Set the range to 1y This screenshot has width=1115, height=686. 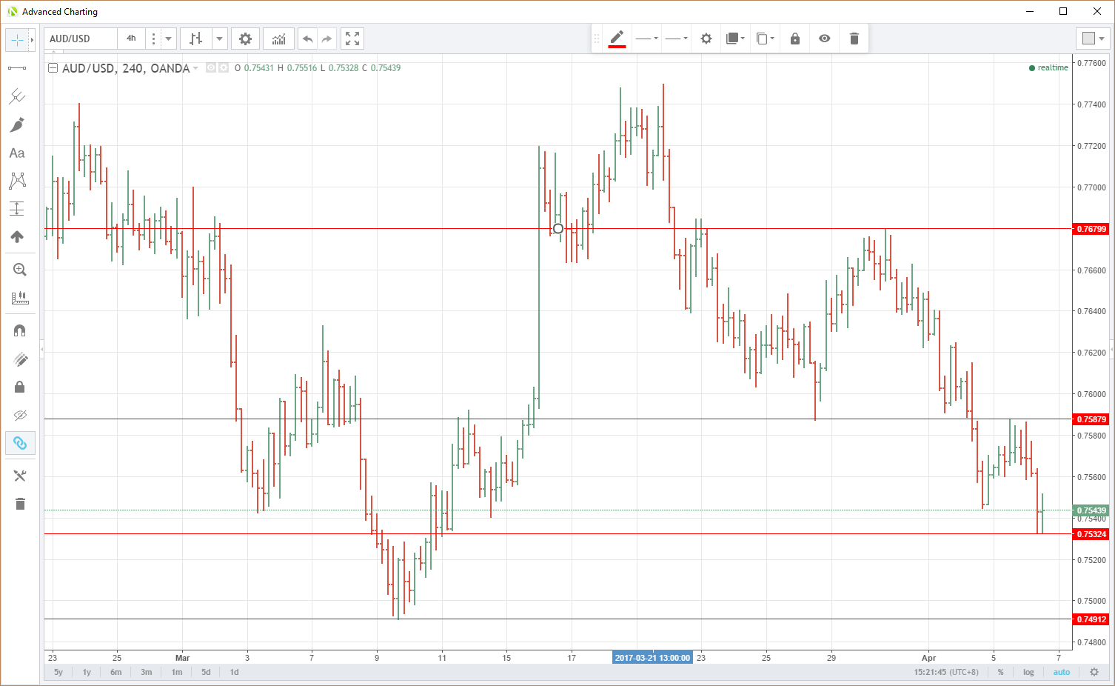87,672
